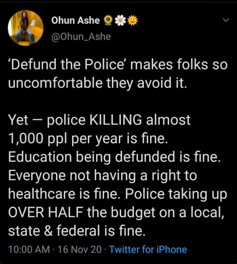Click the 10:00 AM timestamp
The height and width of the screenshot is (264, 237).
pyautogui.click(x=29, y=249)
